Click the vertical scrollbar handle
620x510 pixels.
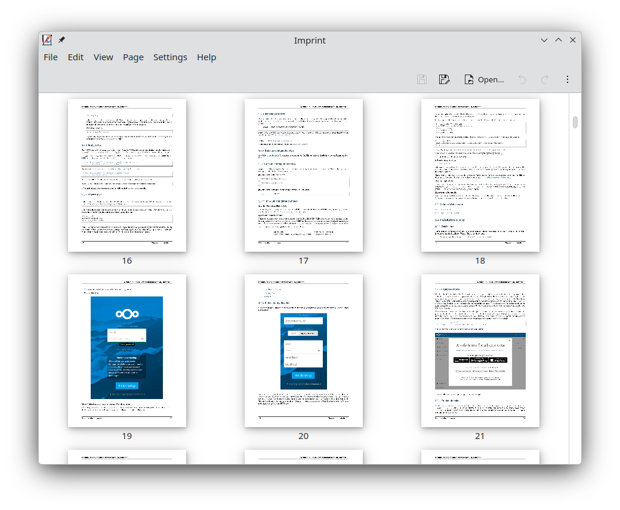pos(575,122)
